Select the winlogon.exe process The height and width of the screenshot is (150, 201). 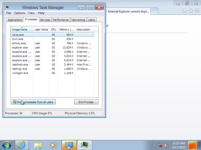(x=52, y=73)
